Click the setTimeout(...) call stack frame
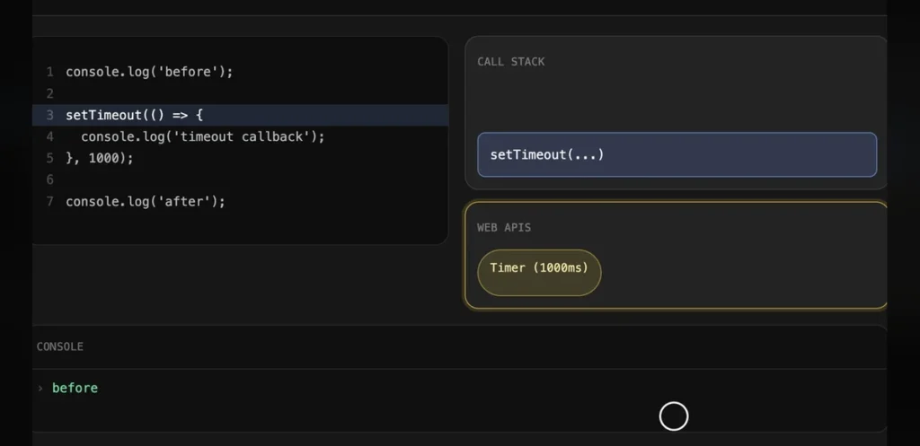 tap(677, 154)
